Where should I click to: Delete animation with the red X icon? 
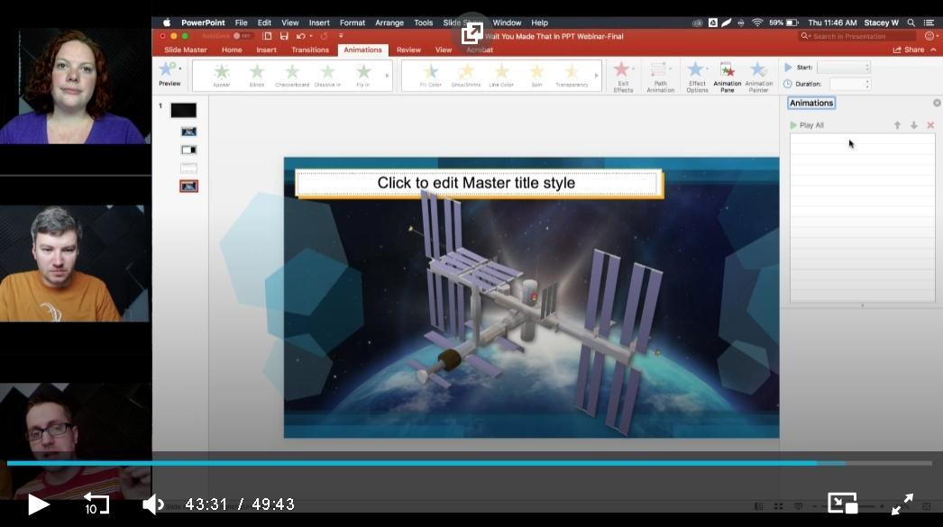930,125
